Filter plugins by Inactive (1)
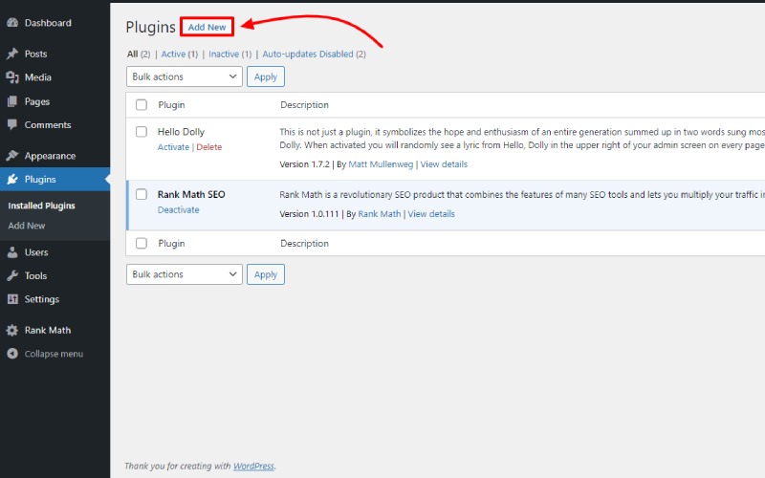This screenshot has width=765, height=478. (x=229, y=54)
